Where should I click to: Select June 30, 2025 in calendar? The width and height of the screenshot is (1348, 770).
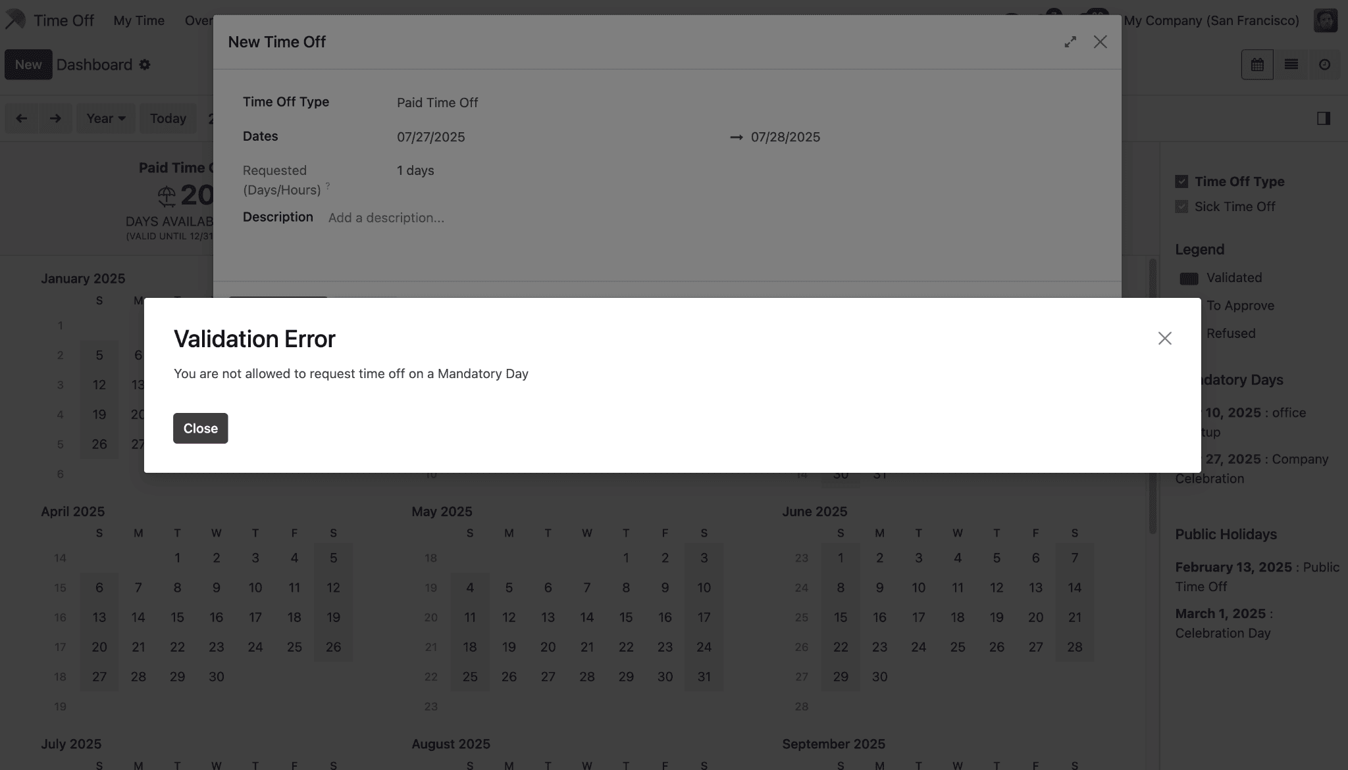[x=879, y=677]
